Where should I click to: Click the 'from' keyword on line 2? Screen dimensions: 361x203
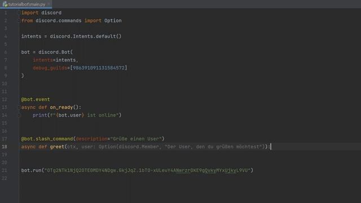click(27, 21)
